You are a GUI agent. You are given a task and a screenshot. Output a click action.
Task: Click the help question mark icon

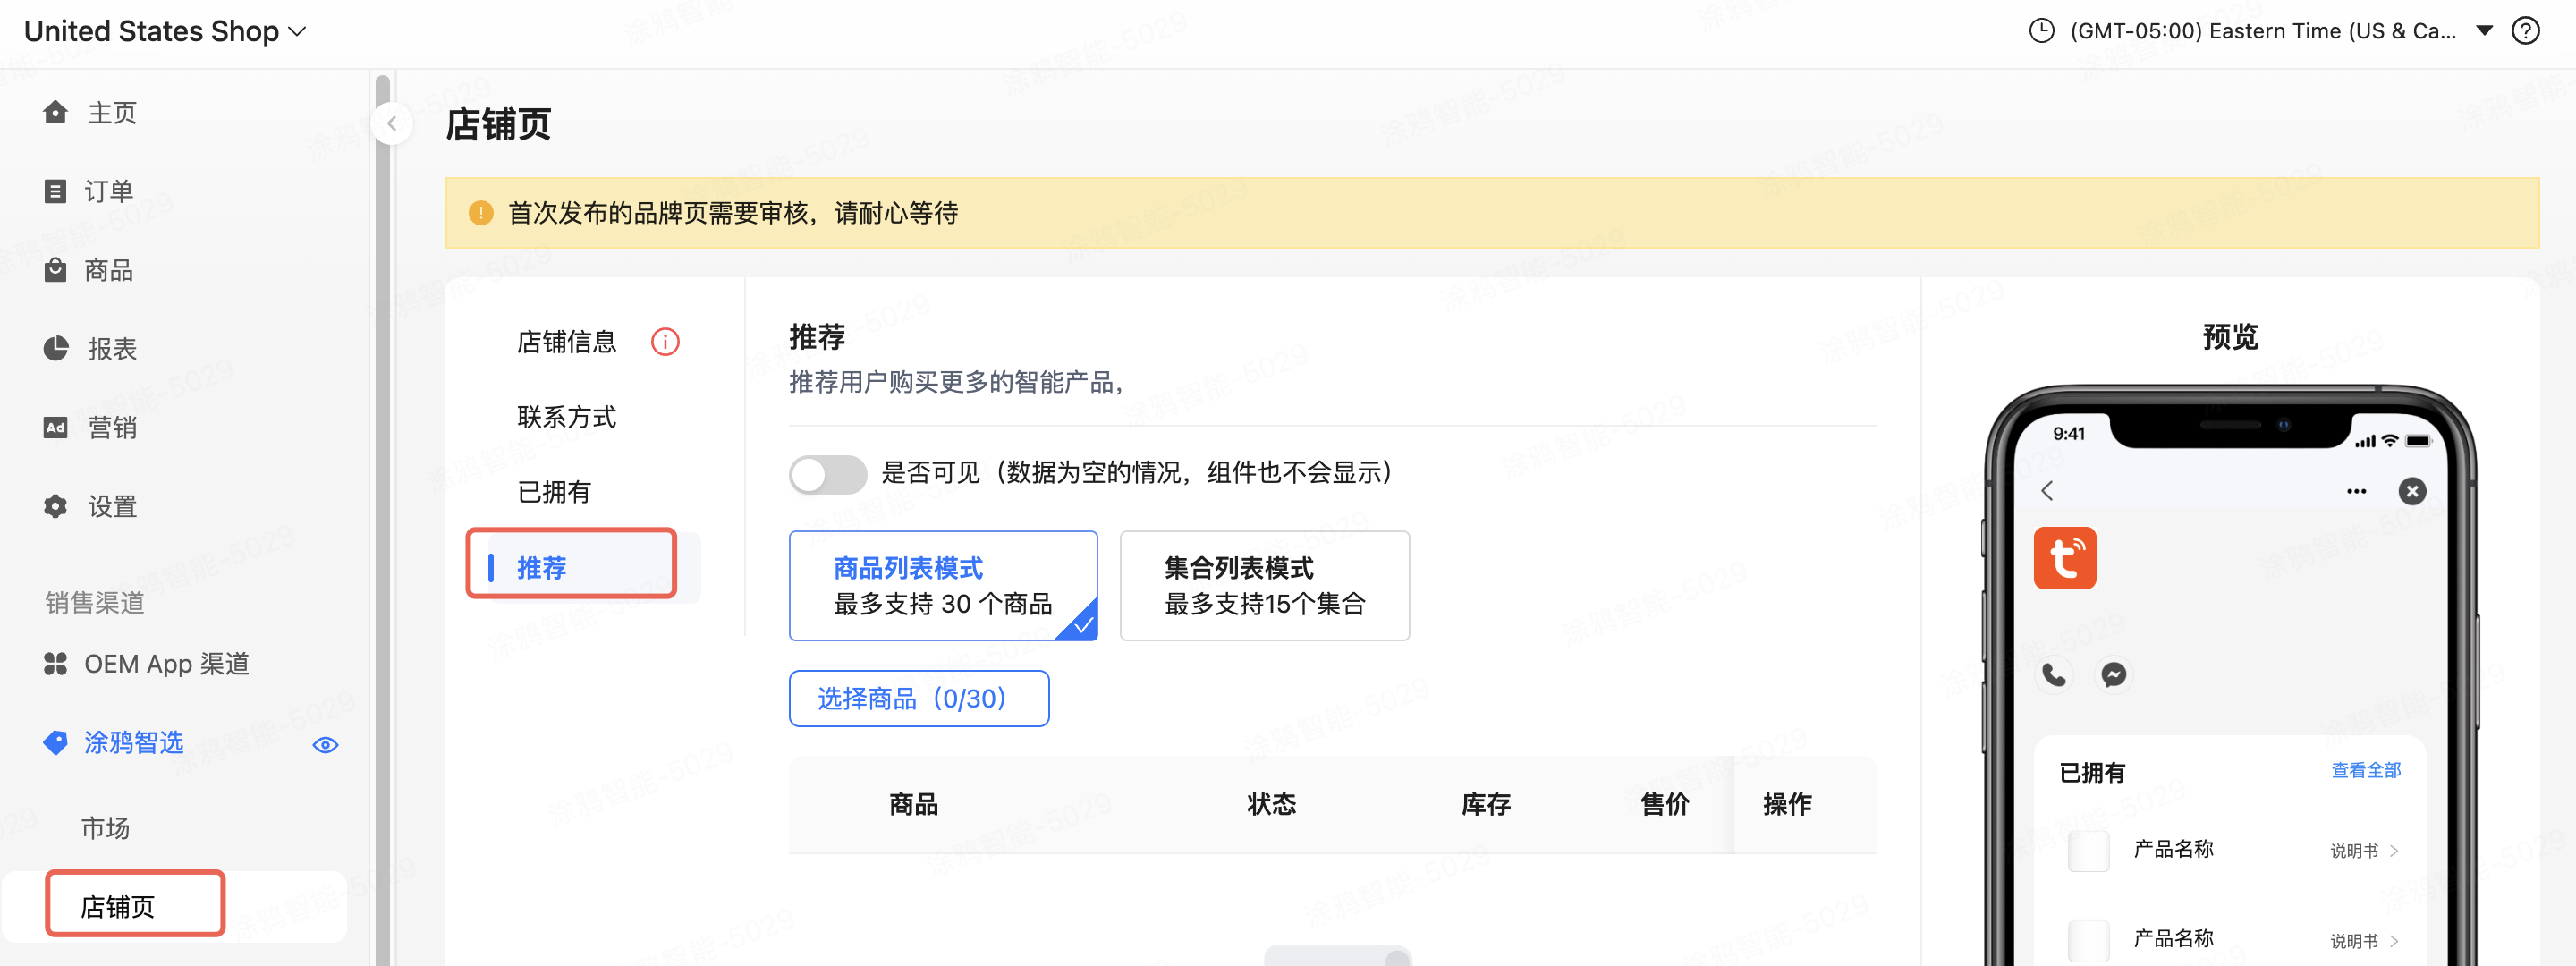click(x=2526, y=31)
